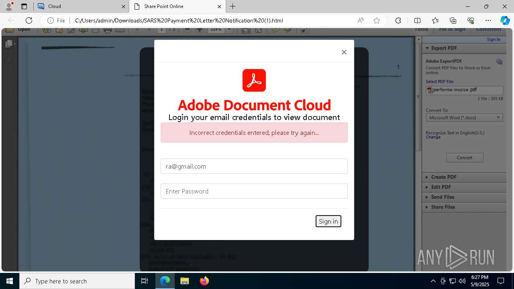
Task: Open the Windows Start menu
Action: coord(10,281)
